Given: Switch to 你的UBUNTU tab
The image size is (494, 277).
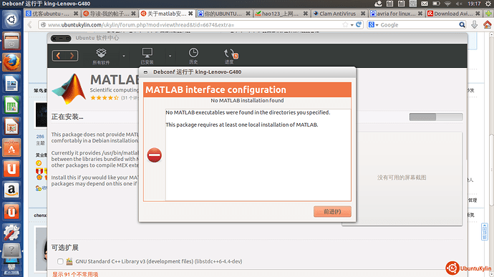Looking at the screenshot, I should pos(223,14).
